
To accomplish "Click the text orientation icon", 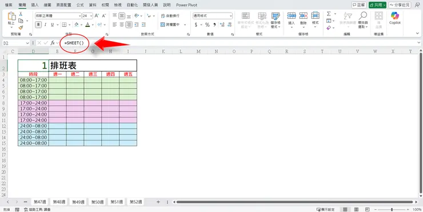I will [x=137, y=16].
